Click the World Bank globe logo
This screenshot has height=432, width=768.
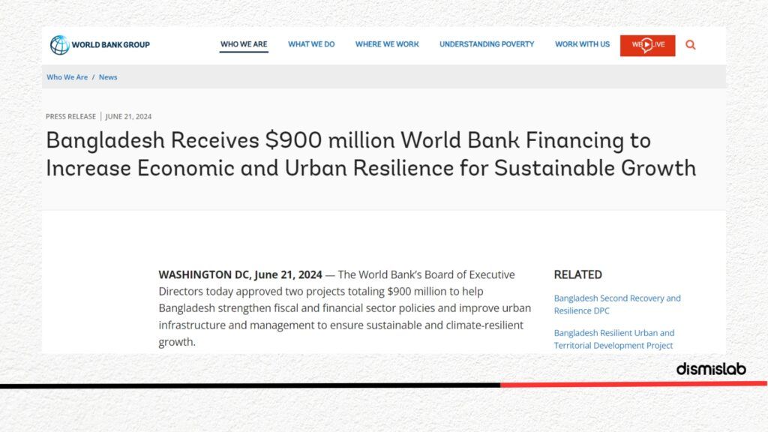60,44
